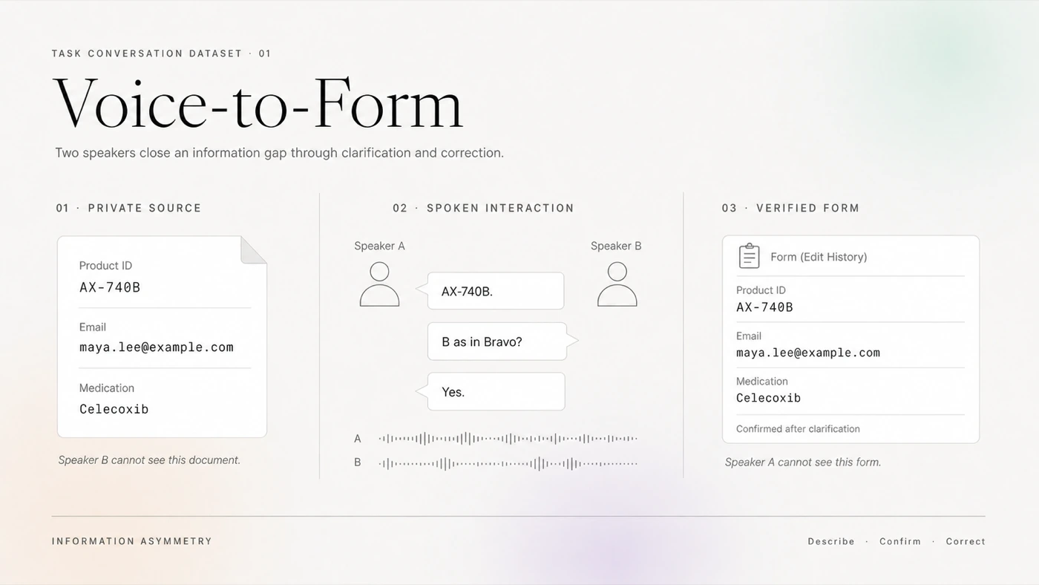Screen dimensions: 1039x585
Task: Click 'TASK CONVERSATION DATASET · 01' header
Action: click(162, 53)
